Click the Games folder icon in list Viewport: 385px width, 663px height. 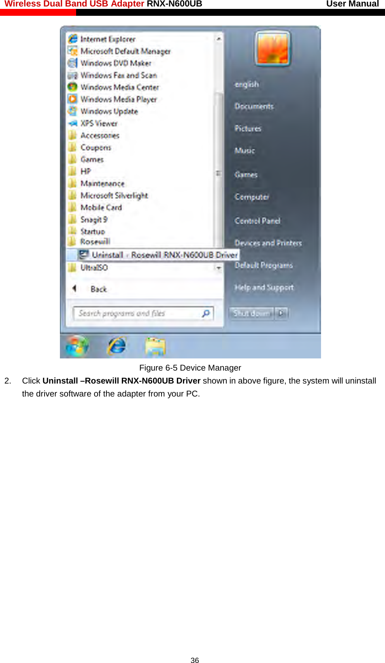click(72, 159)
